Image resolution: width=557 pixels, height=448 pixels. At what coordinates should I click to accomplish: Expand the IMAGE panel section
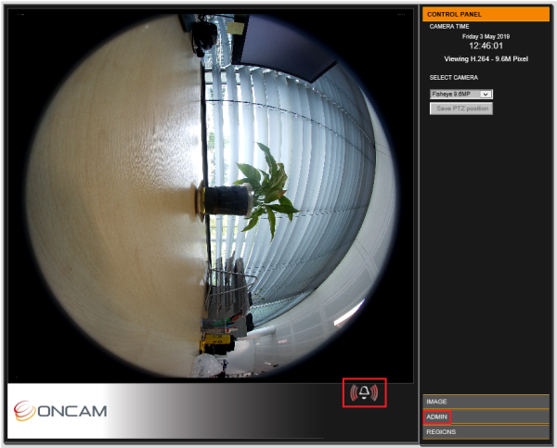click(x=486, y=402)
